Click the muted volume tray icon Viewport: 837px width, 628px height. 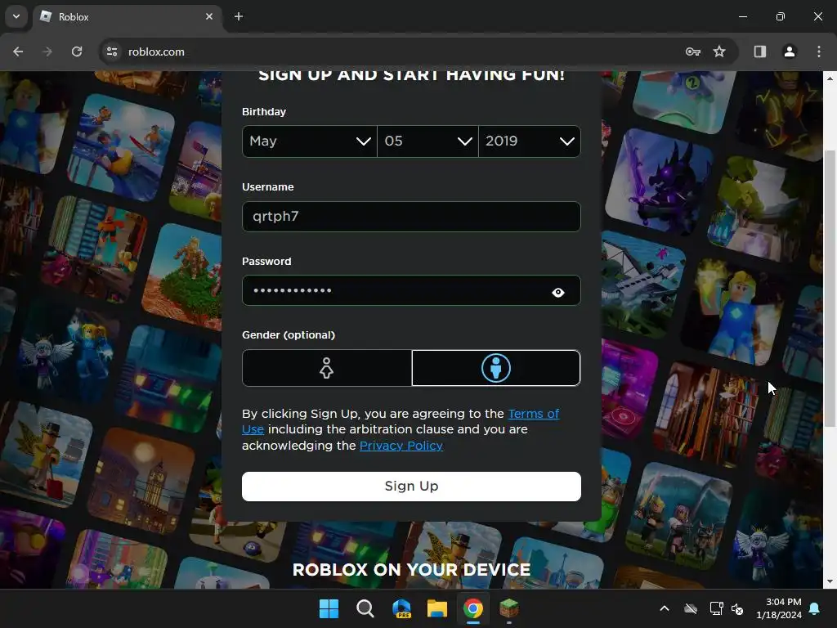point(737,608)
